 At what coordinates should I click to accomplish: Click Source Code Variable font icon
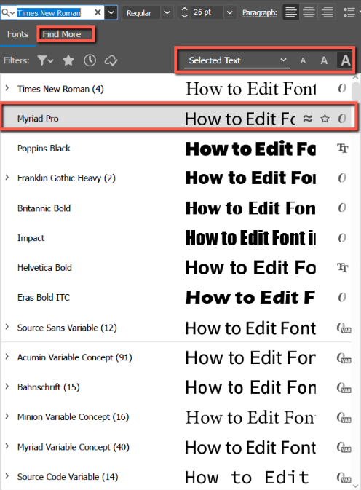344,477
